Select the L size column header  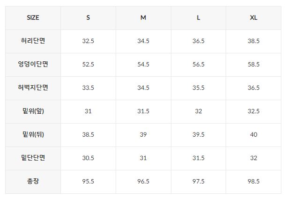click(x=199, y=18)
